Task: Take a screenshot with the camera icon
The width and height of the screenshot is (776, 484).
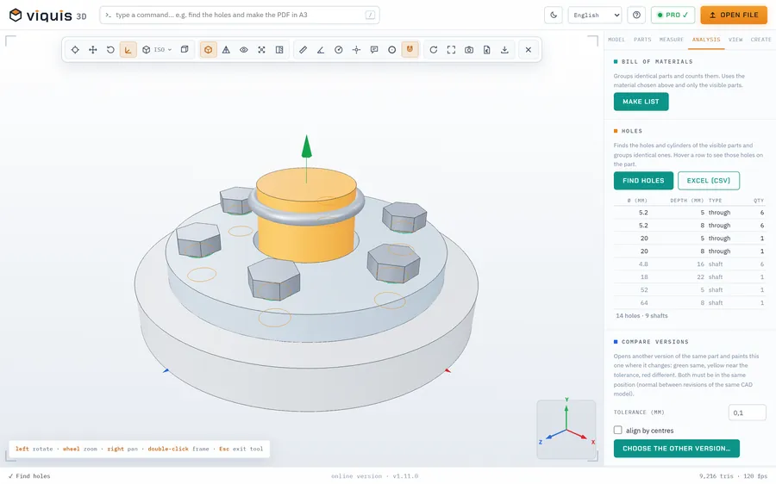Action: point(469,49)
